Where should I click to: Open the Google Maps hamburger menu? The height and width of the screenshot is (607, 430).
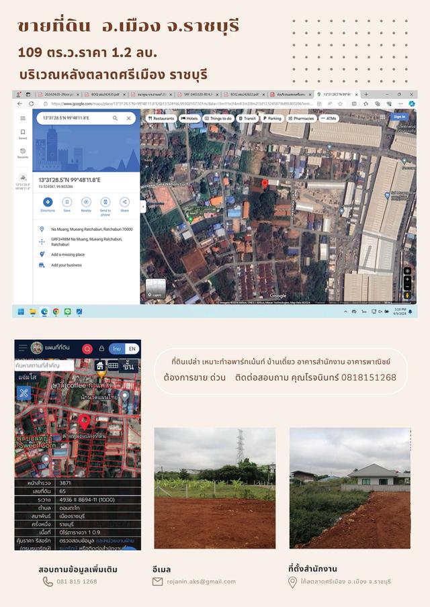[22, 118]
